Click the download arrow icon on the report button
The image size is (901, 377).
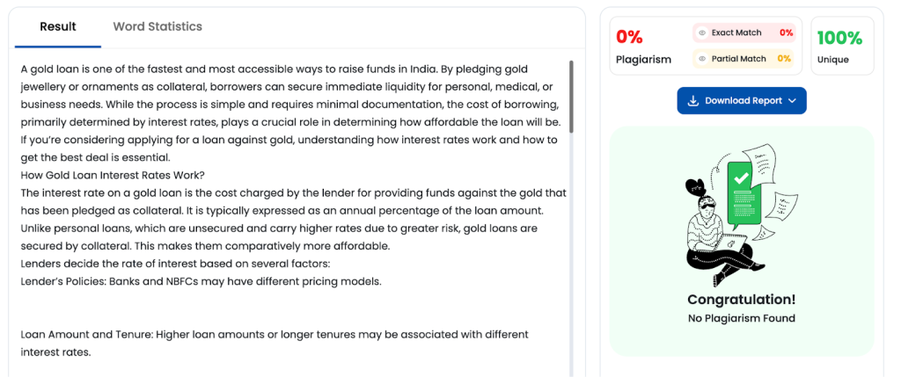coord(693,101)
